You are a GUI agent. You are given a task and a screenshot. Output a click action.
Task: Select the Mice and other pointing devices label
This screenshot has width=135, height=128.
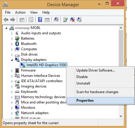[44, 102]
